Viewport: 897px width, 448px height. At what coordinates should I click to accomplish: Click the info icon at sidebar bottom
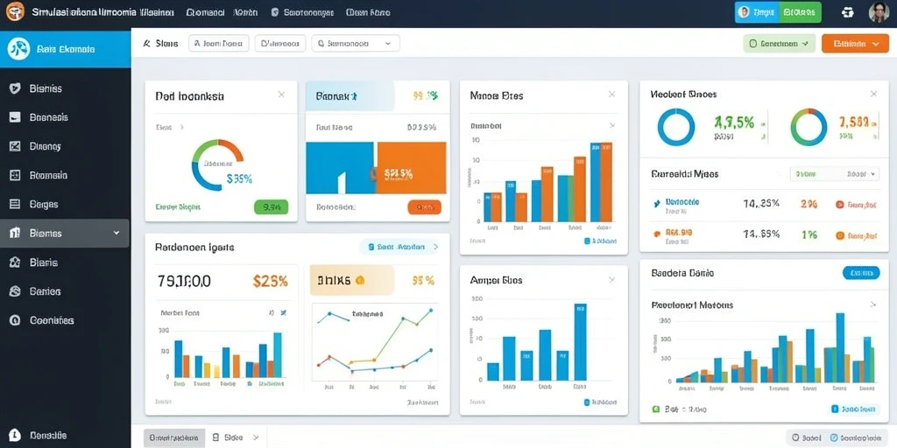tap(16, 436)
